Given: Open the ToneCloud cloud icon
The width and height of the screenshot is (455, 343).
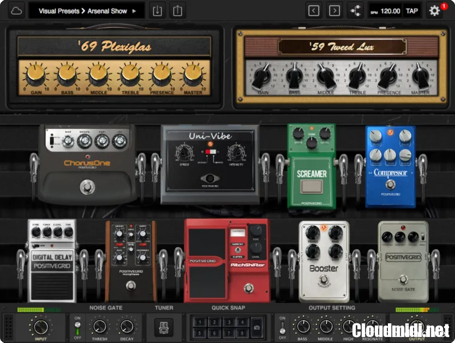Looking at the screenshot, I should pos(16,11).
